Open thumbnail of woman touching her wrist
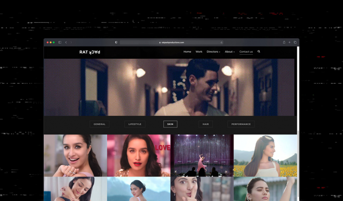343x201 pixels. click(x=75, y=189)
